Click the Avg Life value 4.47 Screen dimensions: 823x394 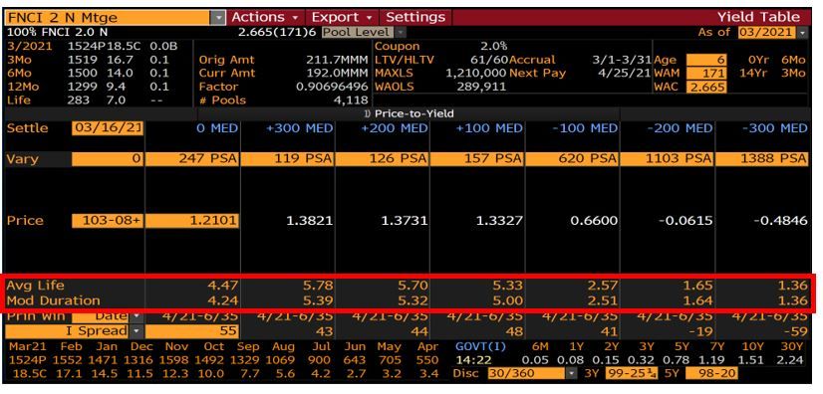[x=223, y=286]
